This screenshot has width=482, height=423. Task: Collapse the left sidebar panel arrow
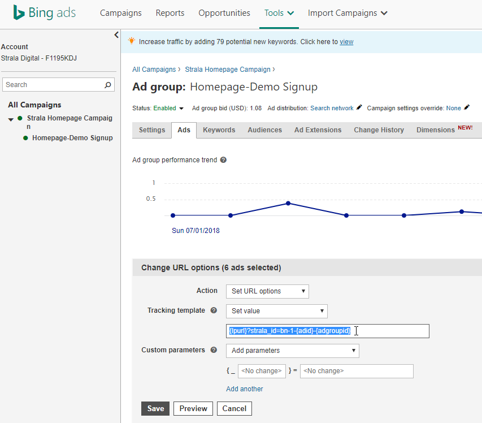coord(116,34)
